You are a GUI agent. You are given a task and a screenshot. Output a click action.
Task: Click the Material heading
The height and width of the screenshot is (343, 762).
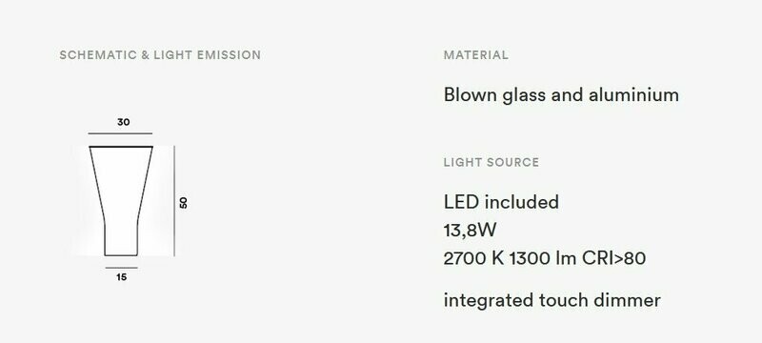click(475, 55)
